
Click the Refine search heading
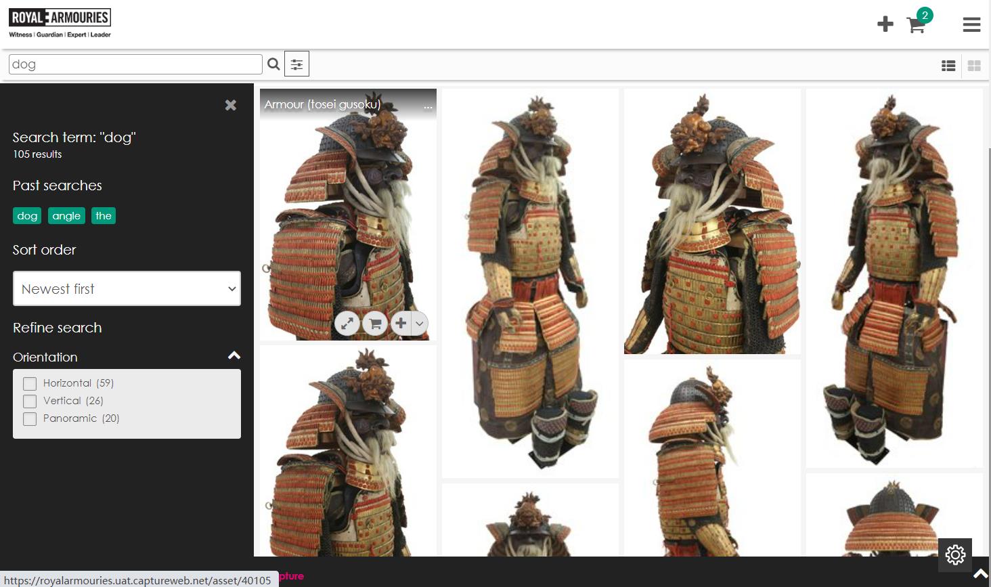(x=58, y=328)
